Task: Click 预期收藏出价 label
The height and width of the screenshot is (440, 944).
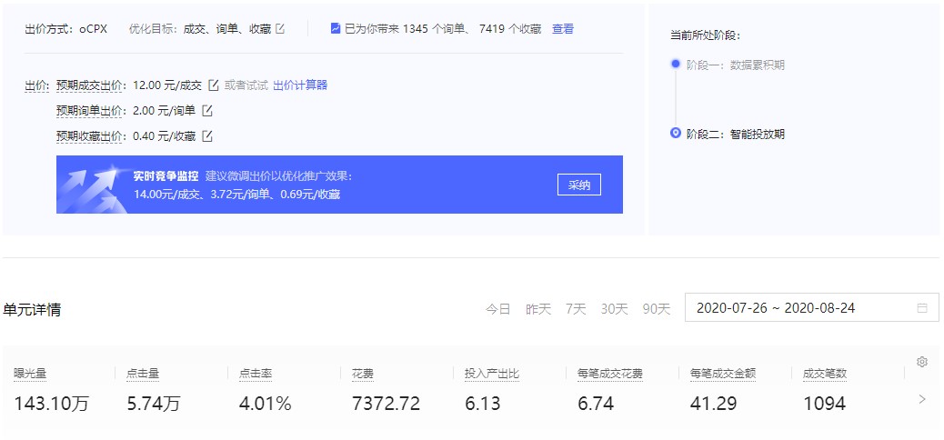Action: 90,136
